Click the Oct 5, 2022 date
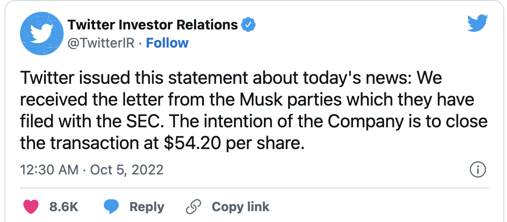The height and width of the screenshot is (222, 507). pos(127,170)
